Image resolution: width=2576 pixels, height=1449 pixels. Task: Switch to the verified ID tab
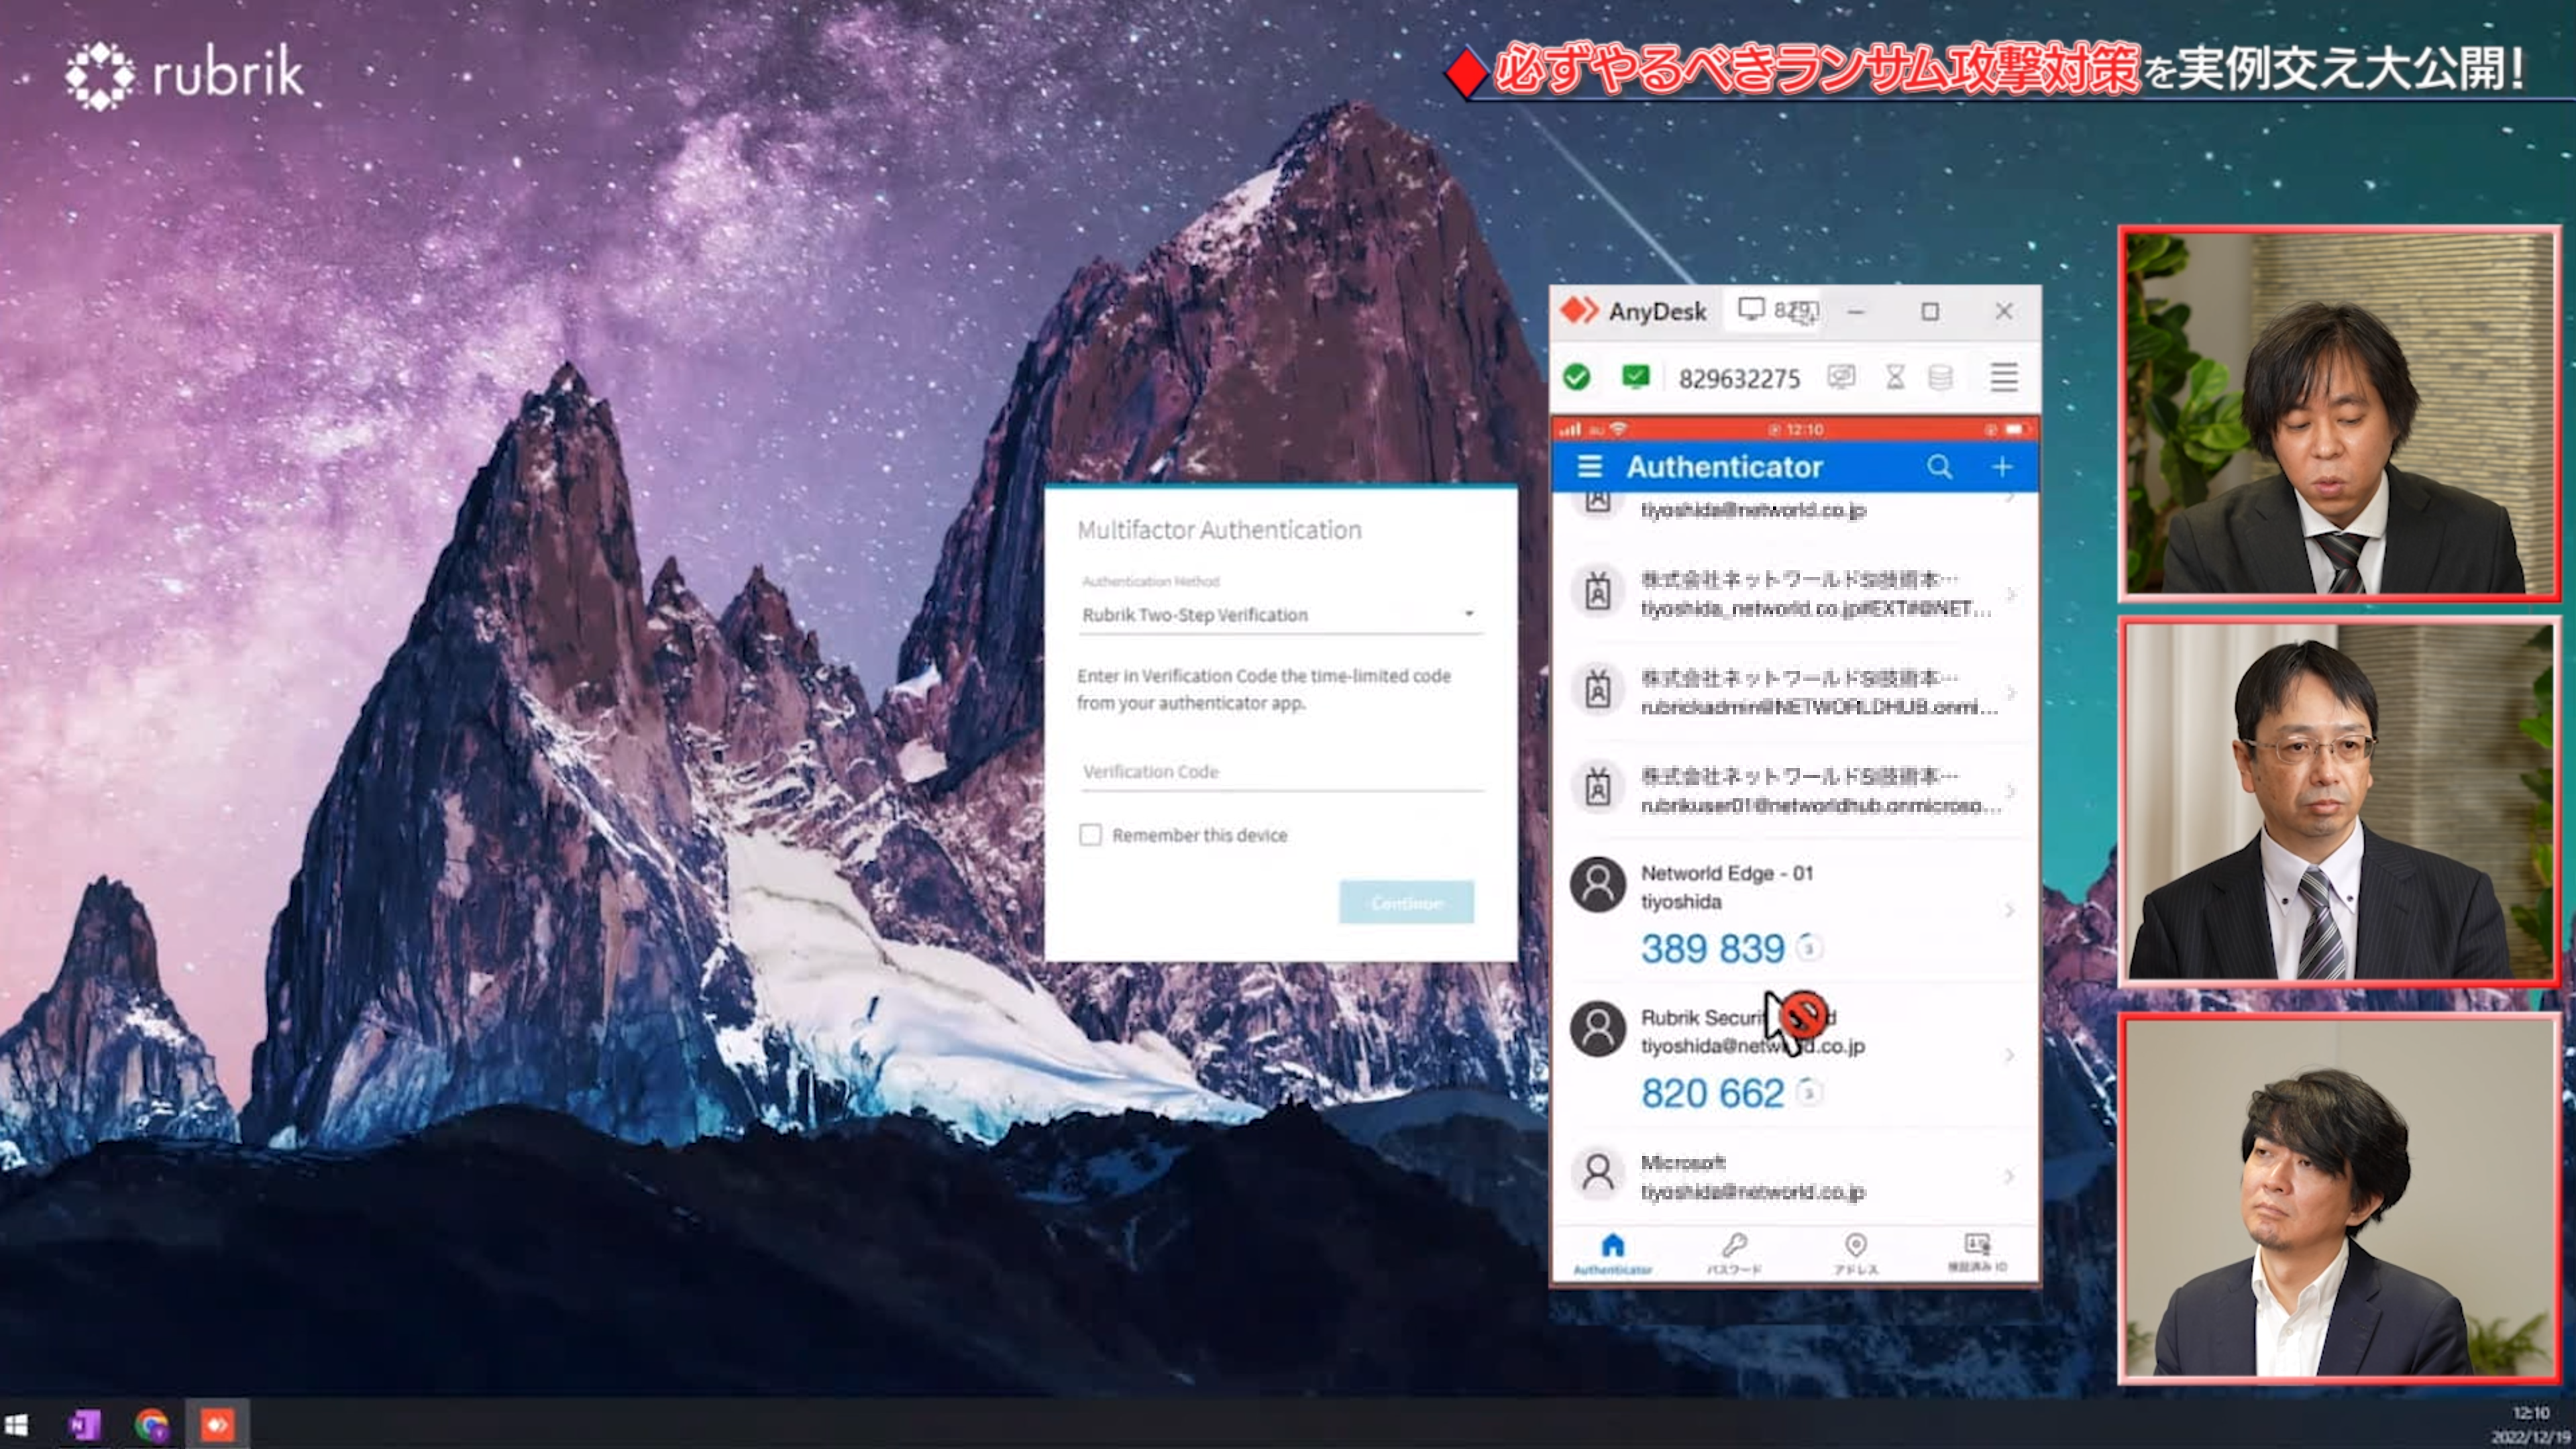[x=1977, y=1253]
